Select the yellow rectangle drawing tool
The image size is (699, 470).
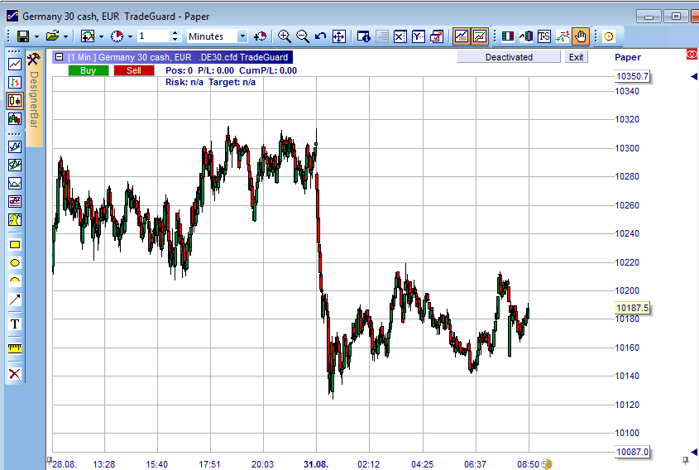[15, 244]
